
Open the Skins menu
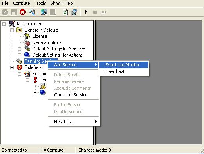(55, 3)
